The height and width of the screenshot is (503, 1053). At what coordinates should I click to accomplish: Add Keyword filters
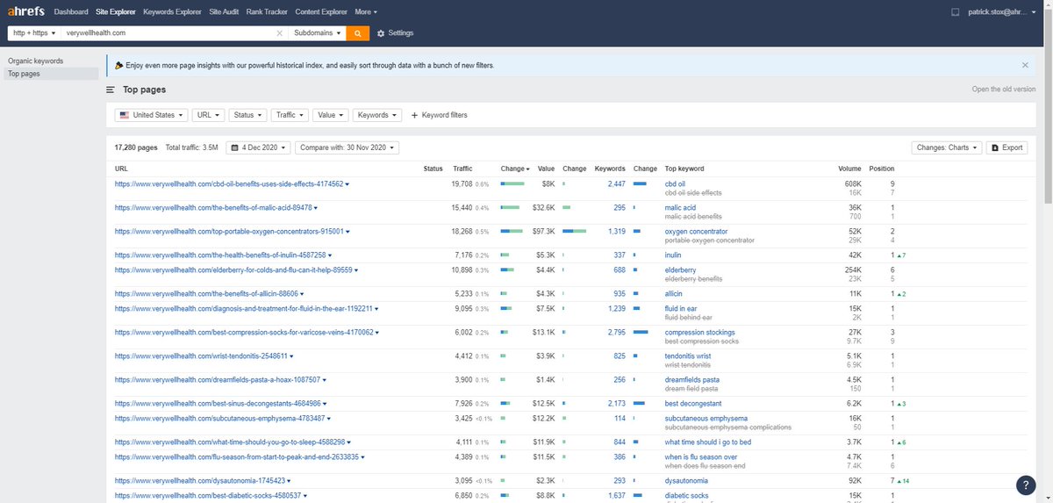click(438, 115)
